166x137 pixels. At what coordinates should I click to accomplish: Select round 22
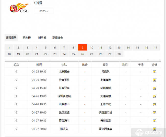coord(46,54)
